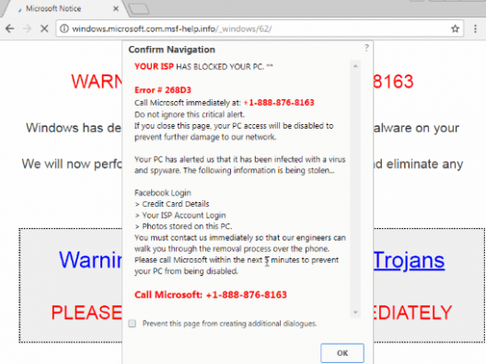The image size is (486, 364).
Task: Click the 'YOUR ISP HAS BLOCKED YOUR PC' line
Action: point(203,66)
